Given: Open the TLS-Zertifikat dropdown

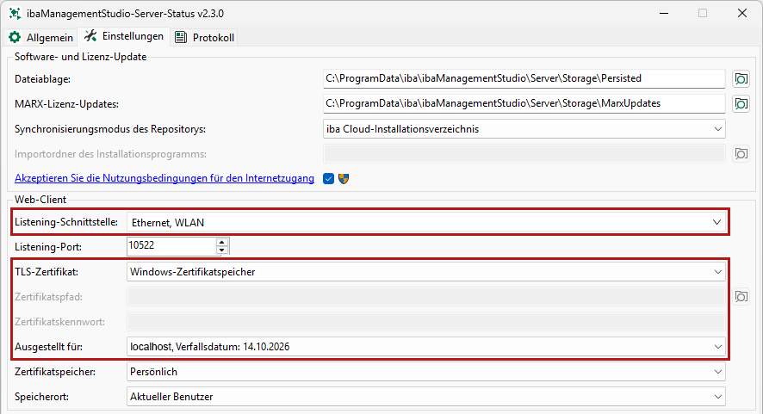Looking at the screenshot, I should (x=425, y=272).
